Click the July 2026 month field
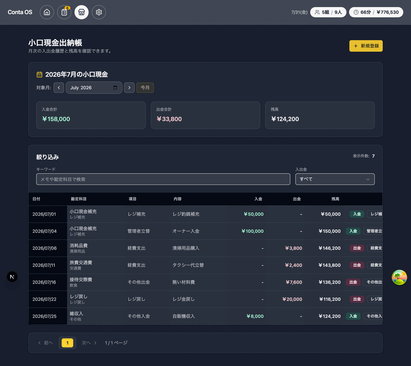 tap(94, 88)
